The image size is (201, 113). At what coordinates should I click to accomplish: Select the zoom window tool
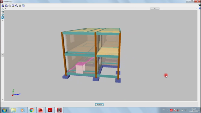pos(3,6)
